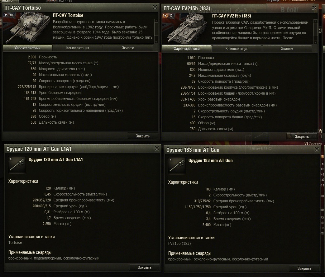Open Экипаж tab in Tortoise window
The height and width of the screenshot is (277, 325).
click(x=128, y=48)
